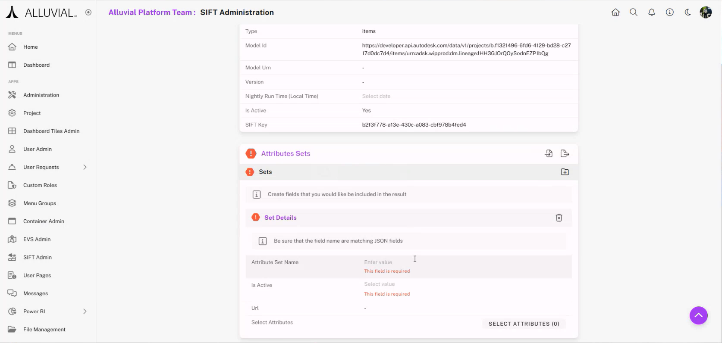Add new set with folder-plus icon
722x343 pixels.
(565, 172)
